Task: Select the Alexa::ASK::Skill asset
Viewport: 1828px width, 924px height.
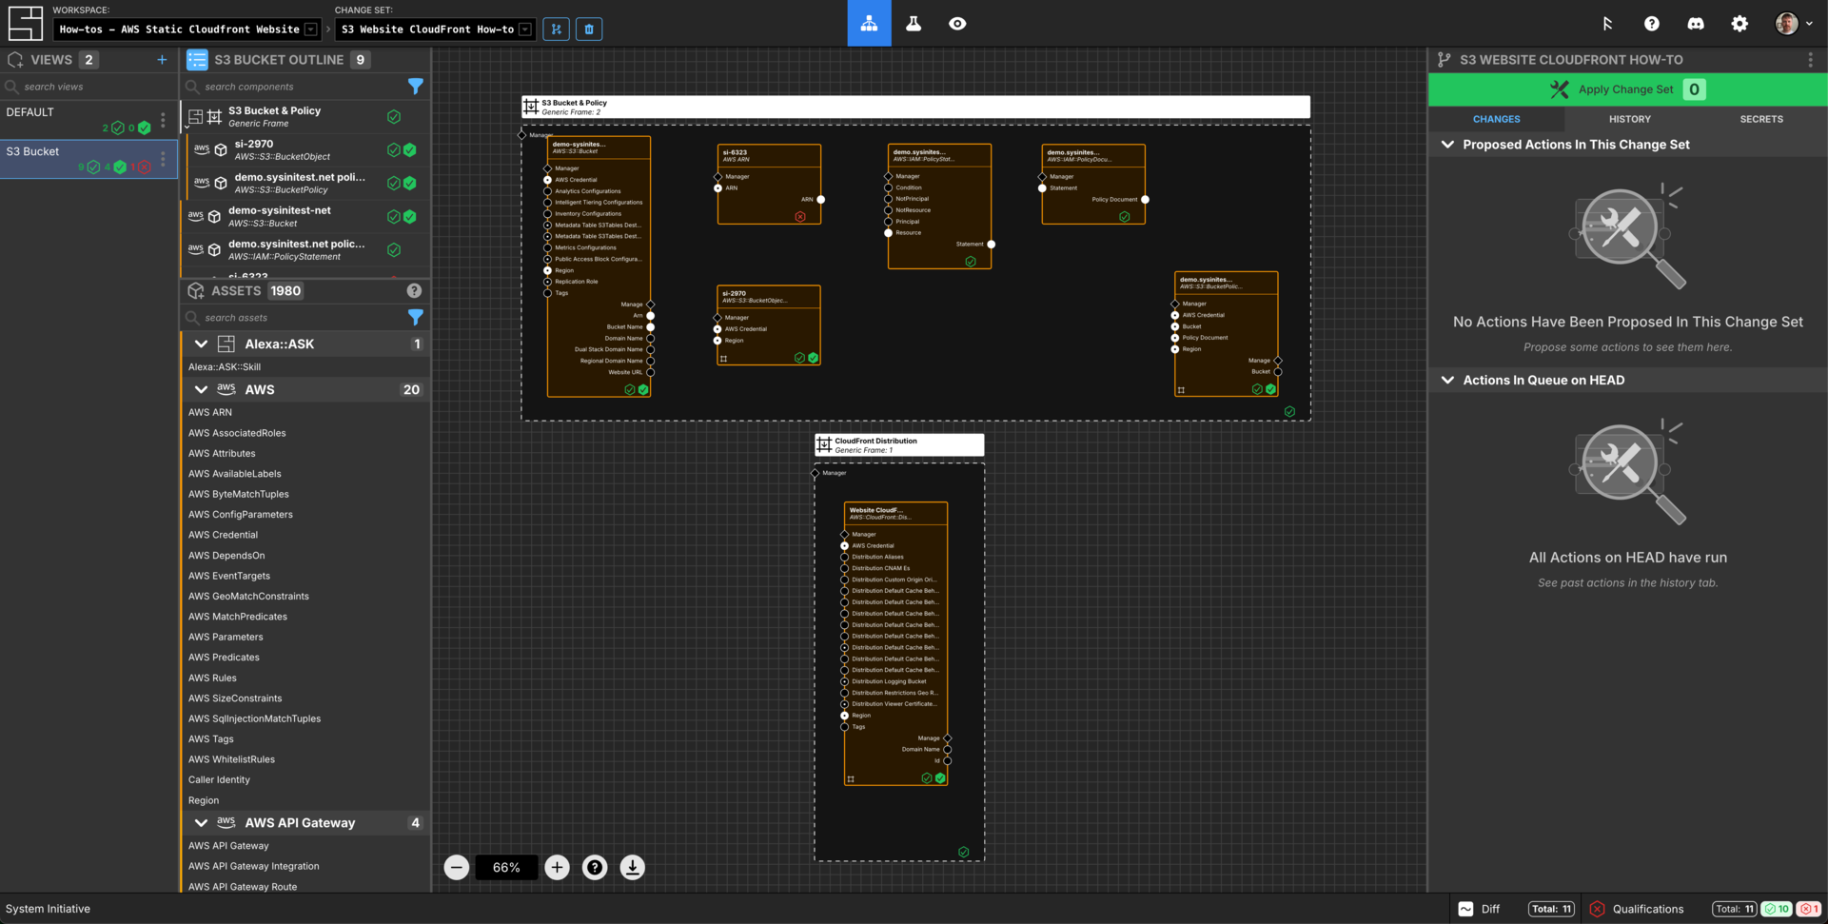Action: pos(225,366)
